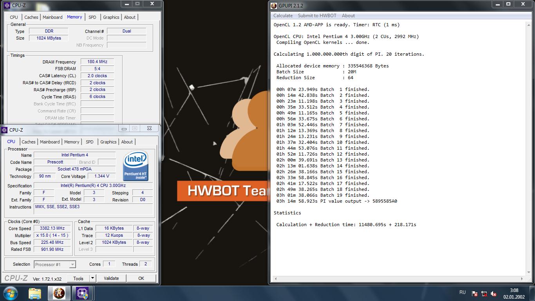
Task: Click the Core Speed value 3382.13 MHz
Action: [x=52, y=228]
